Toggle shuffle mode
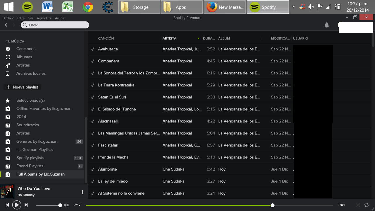 [x=358, y=205]
